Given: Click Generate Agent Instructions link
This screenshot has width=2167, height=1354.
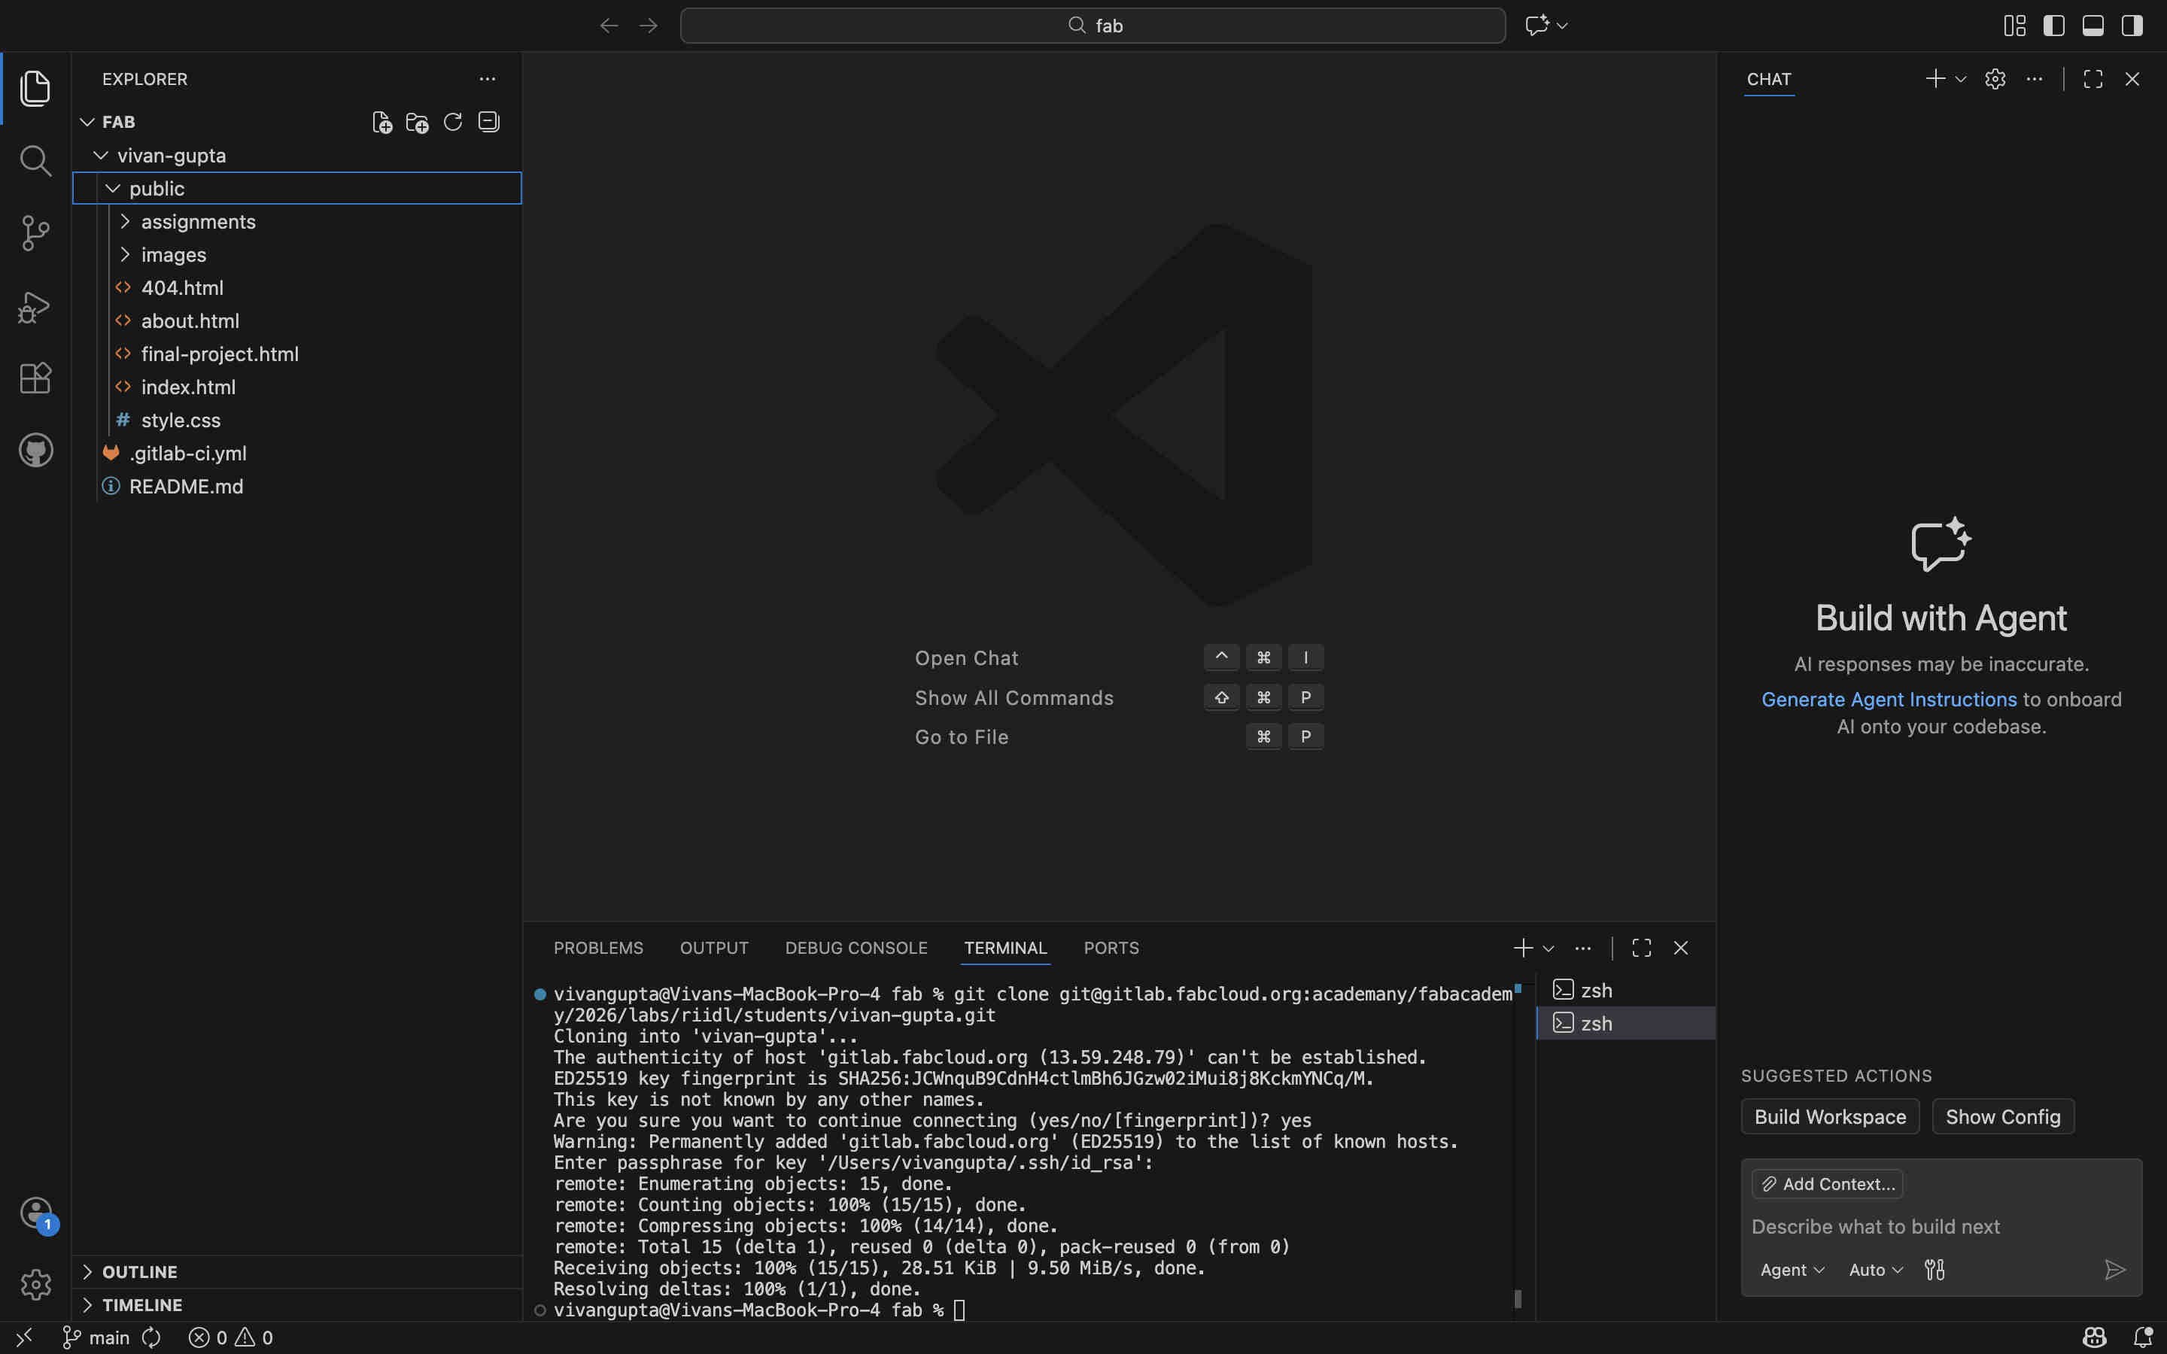Looking at the screenshot, I should coord(1889,700).
